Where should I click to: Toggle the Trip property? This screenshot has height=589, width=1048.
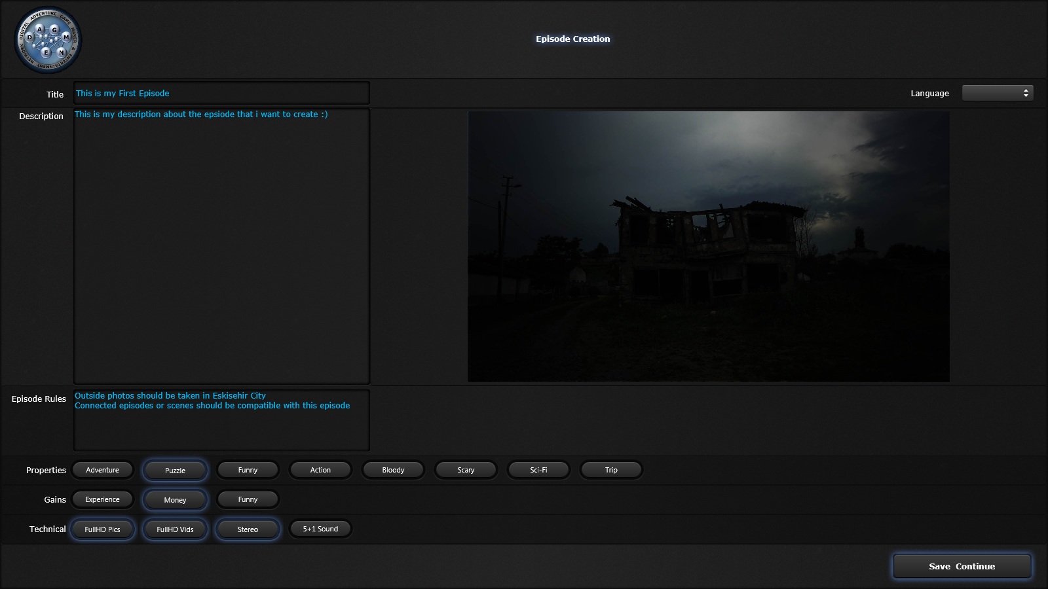(x=611, y=470)
